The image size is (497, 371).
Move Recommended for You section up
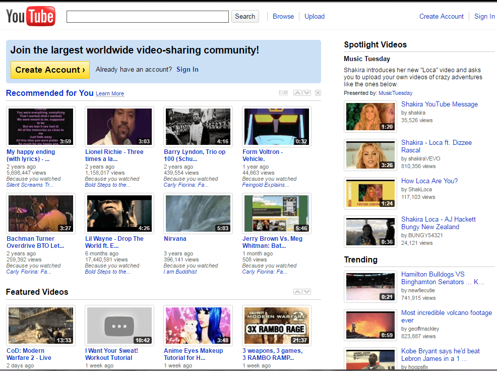point(297,93)
